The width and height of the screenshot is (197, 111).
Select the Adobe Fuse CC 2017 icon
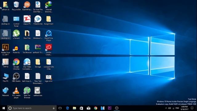click(6, 50)
